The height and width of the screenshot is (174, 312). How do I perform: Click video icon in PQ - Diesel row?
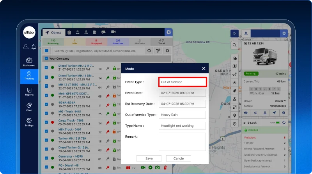click(143, 168)
